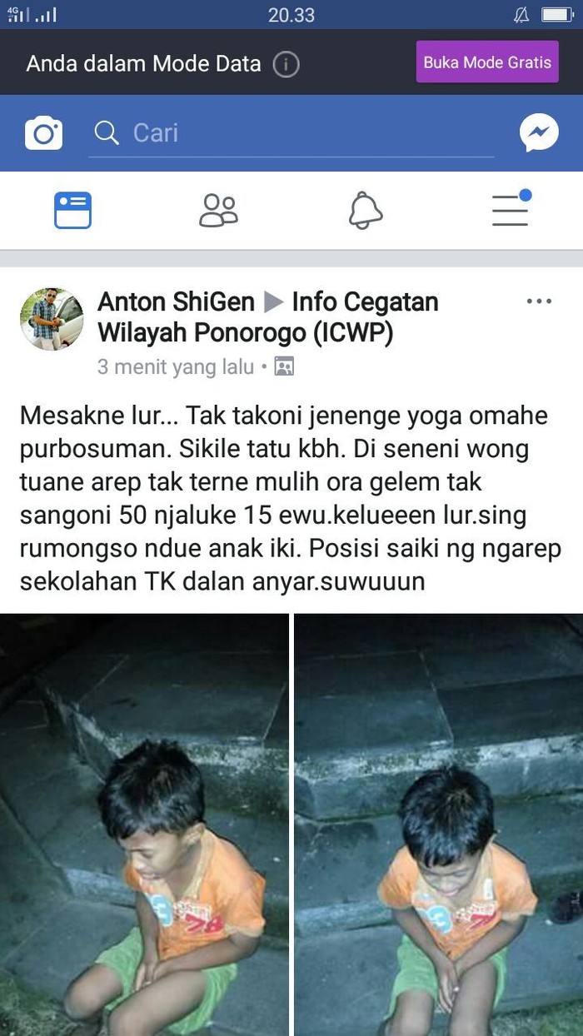Open the hamburger menu with blue dot
The image size is (583, 1036).
pyautogui.click(x=511, y=208)
